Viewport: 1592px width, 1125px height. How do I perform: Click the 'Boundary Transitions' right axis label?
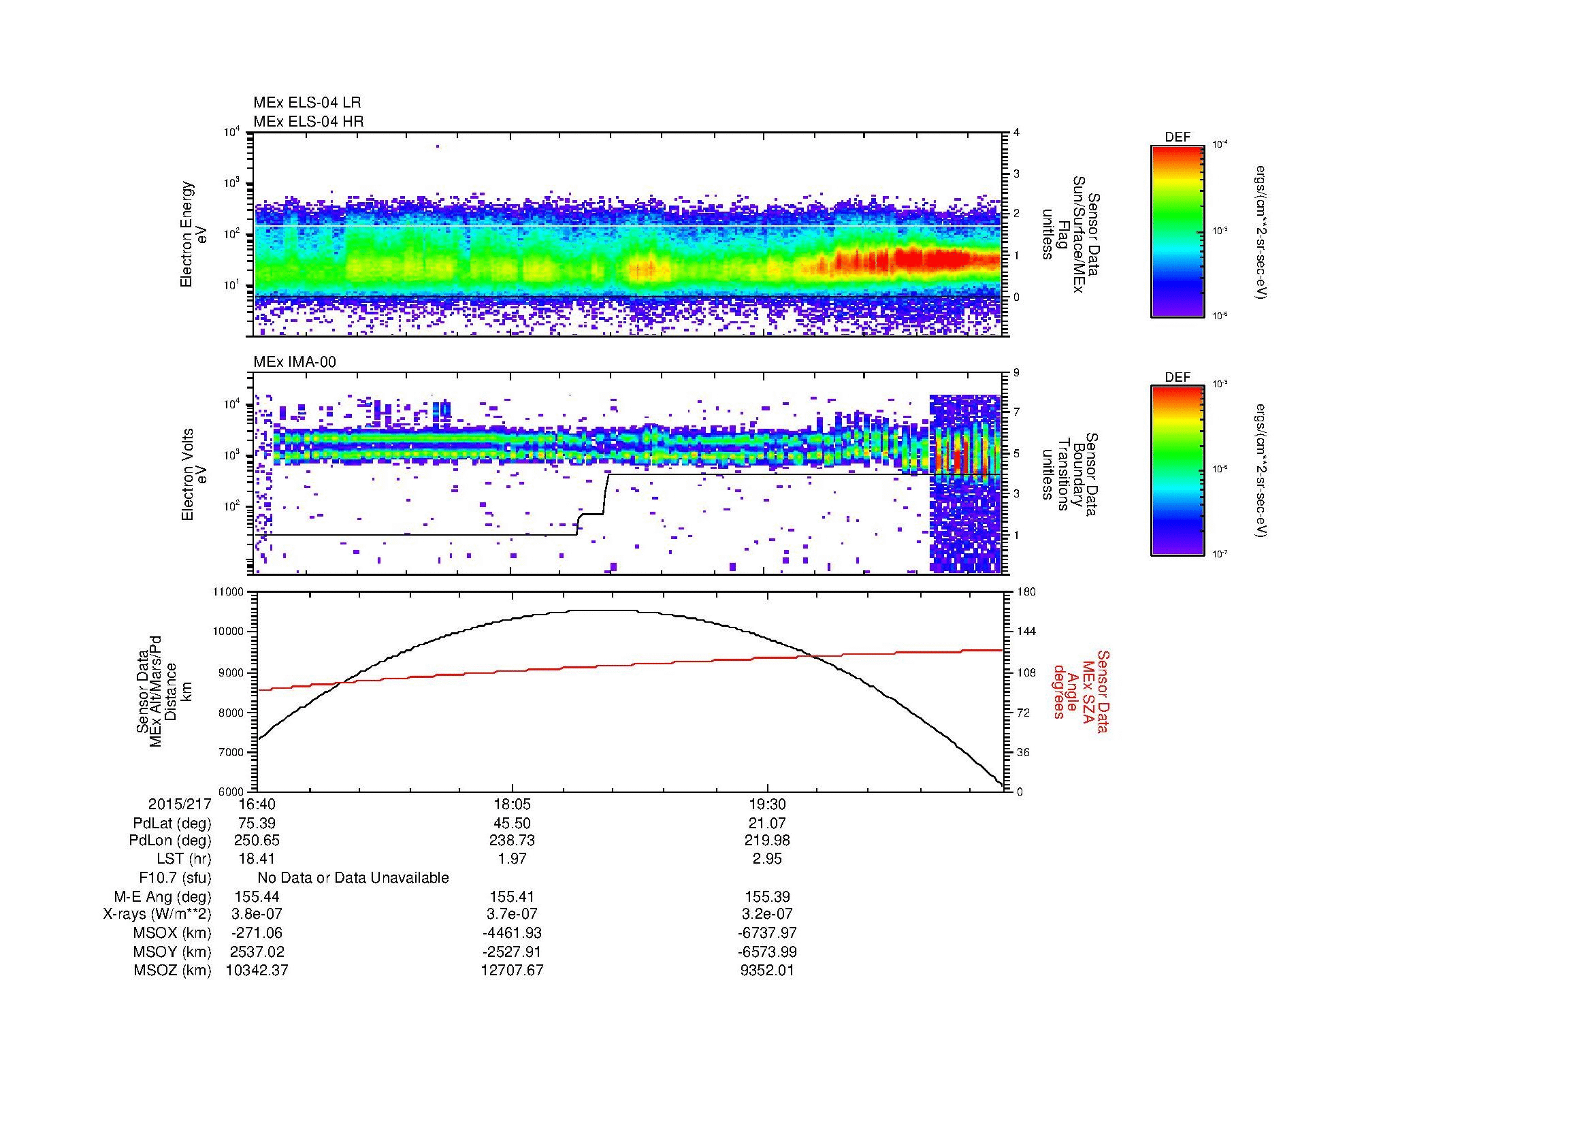click(1071, 474)
